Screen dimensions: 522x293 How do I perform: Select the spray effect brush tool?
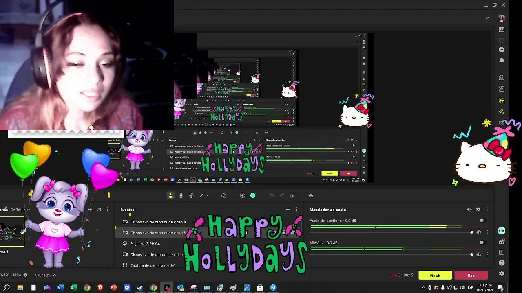191,195
